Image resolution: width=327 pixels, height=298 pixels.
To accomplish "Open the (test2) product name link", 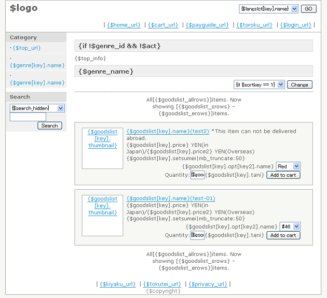I will point(168,132).
